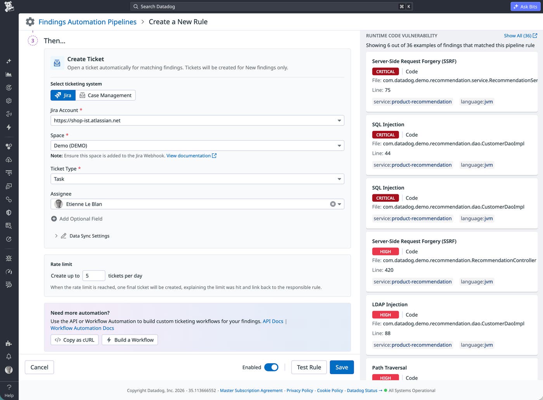Open the user avatar in sidebar
543x400 pixels.
(9, 370)
